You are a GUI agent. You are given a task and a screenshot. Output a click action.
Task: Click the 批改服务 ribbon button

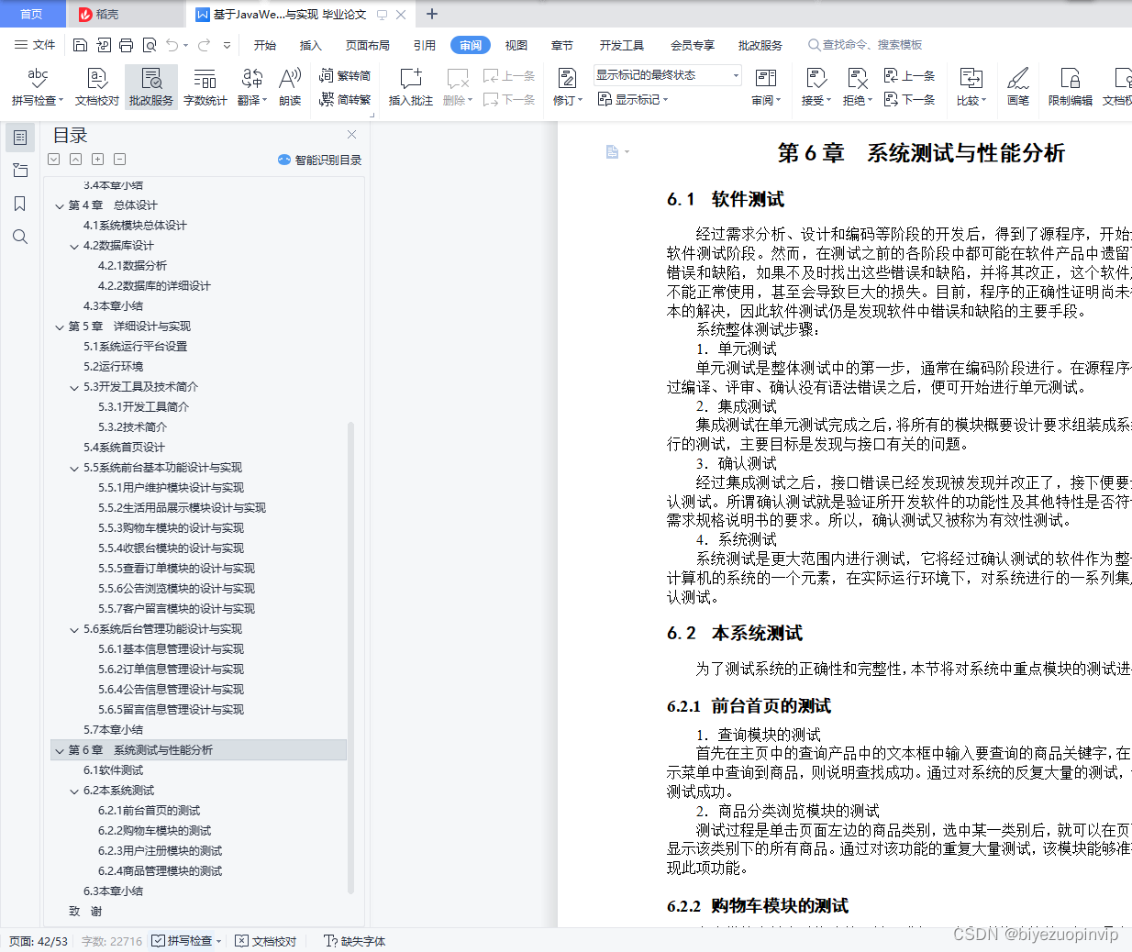click(151, 87)
